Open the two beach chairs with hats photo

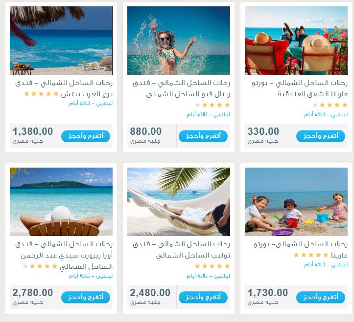pyautogui.click(x=296, y=41)
